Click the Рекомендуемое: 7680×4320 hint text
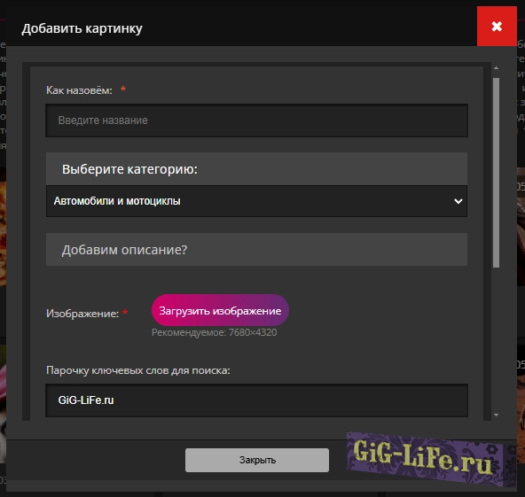 tap(215, 332)
